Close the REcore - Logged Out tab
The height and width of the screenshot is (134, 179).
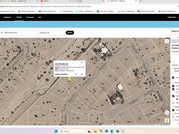(38, 1)
